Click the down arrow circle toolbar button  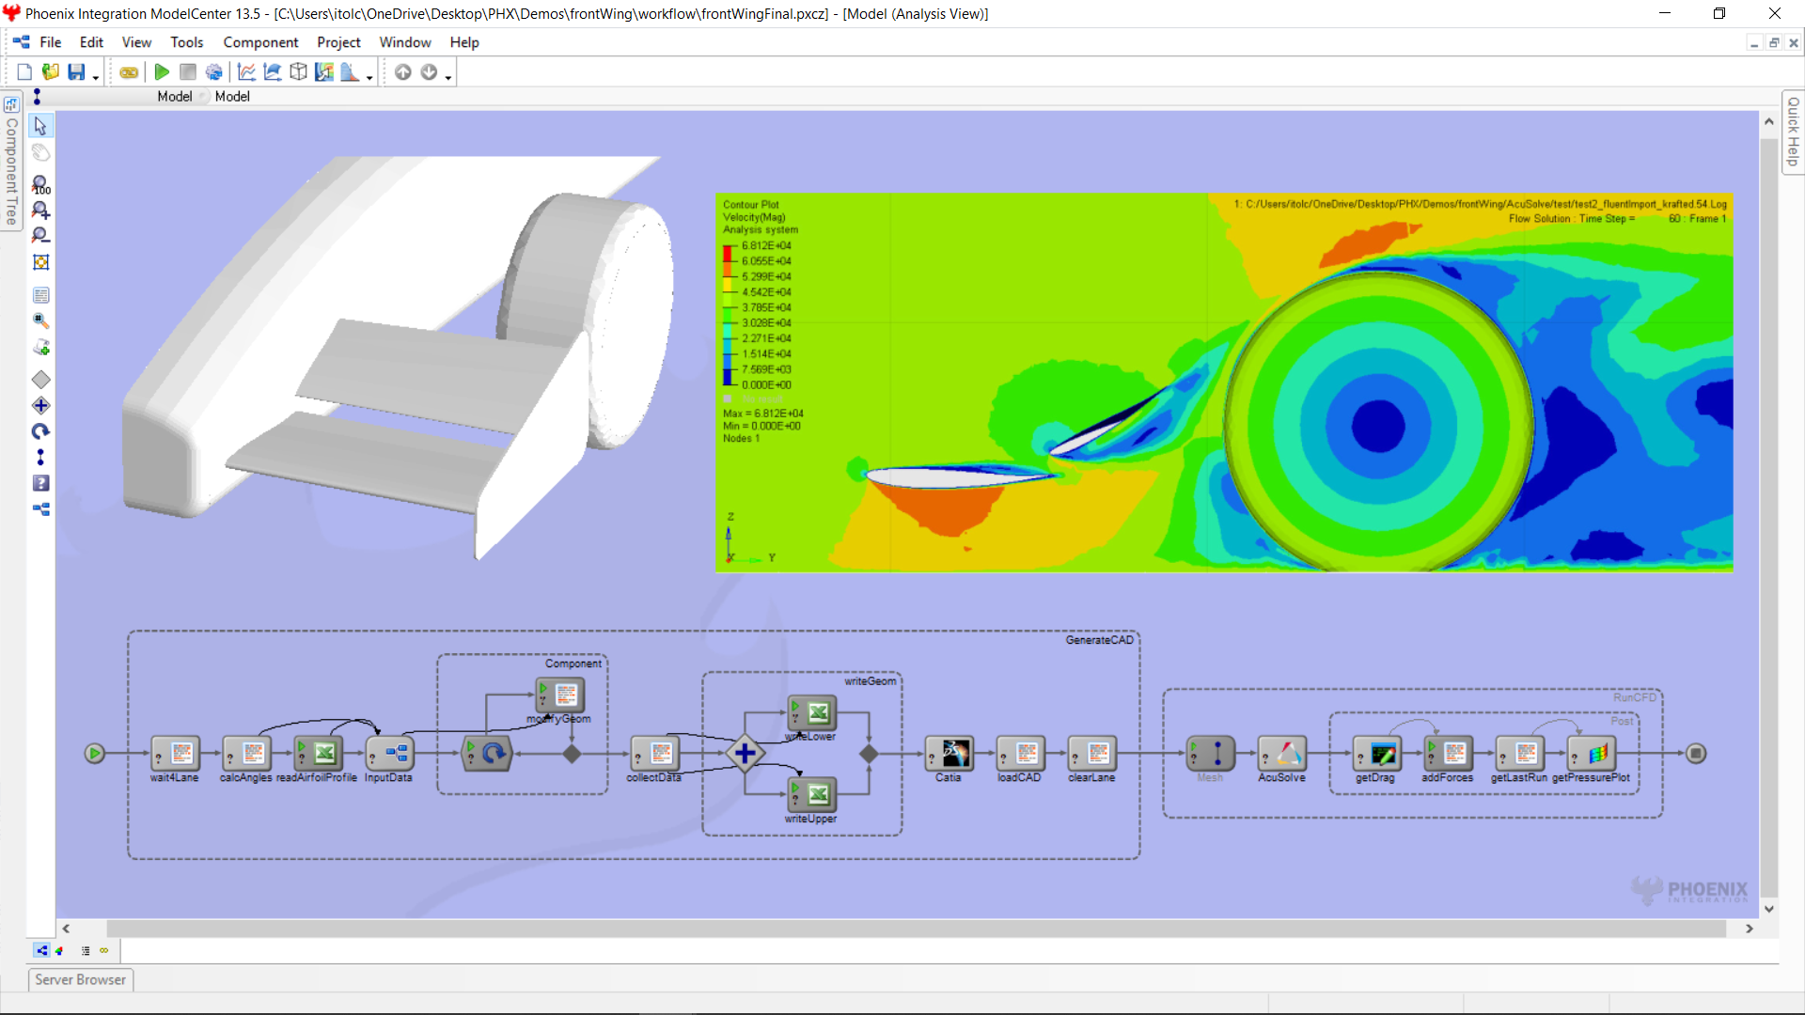click(429, 72)
